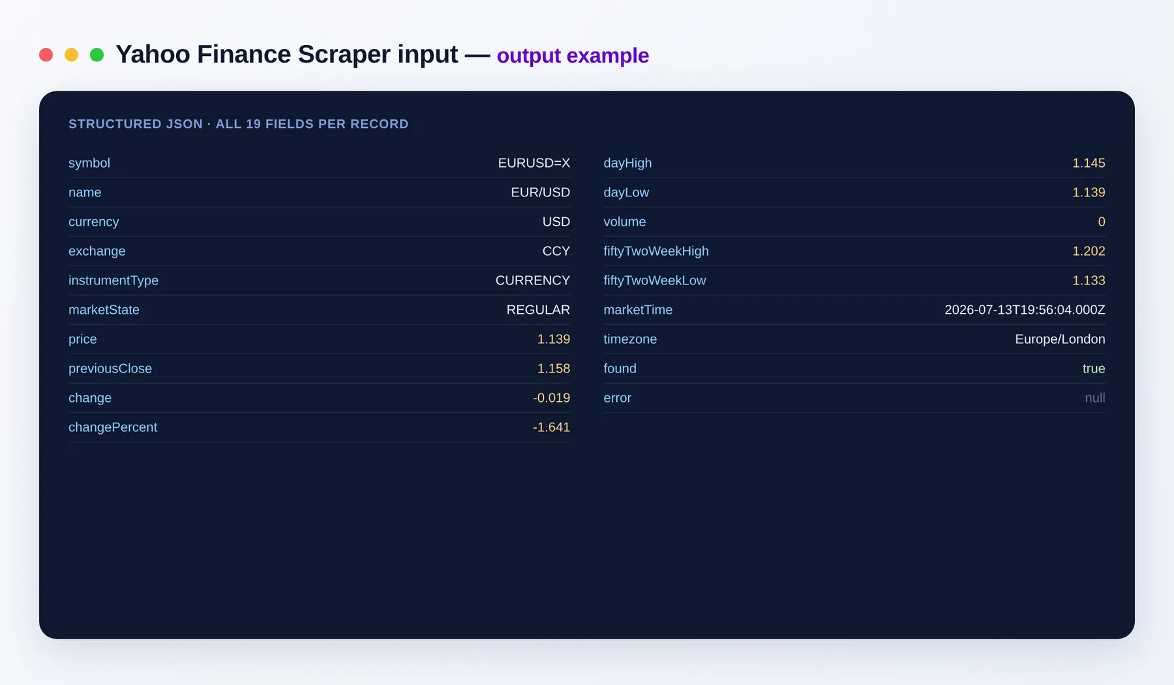
Task: Click the 'STRUCTURED JSON · ALL 19 FIELDS PER RECORD' header
Action: click(238, 124)
